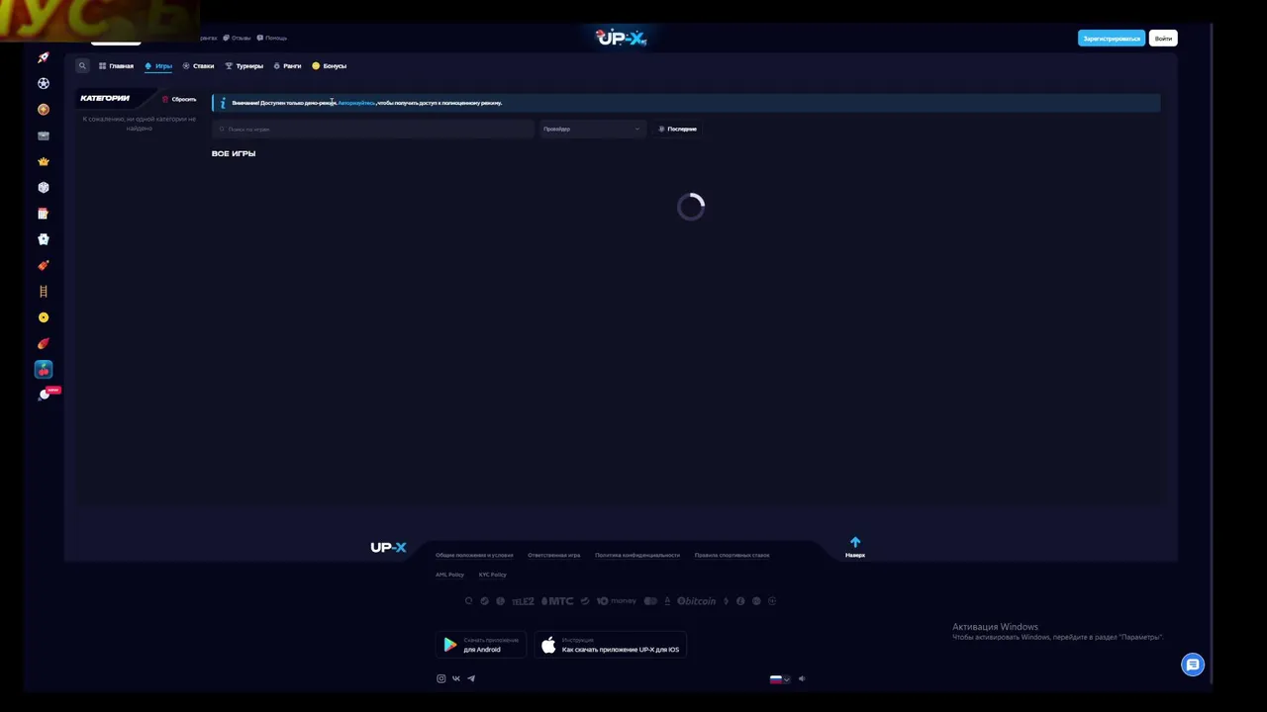Click the Войти button
The height and width of the screenshot is (712, 1267).
click(x=1163, y=39)
